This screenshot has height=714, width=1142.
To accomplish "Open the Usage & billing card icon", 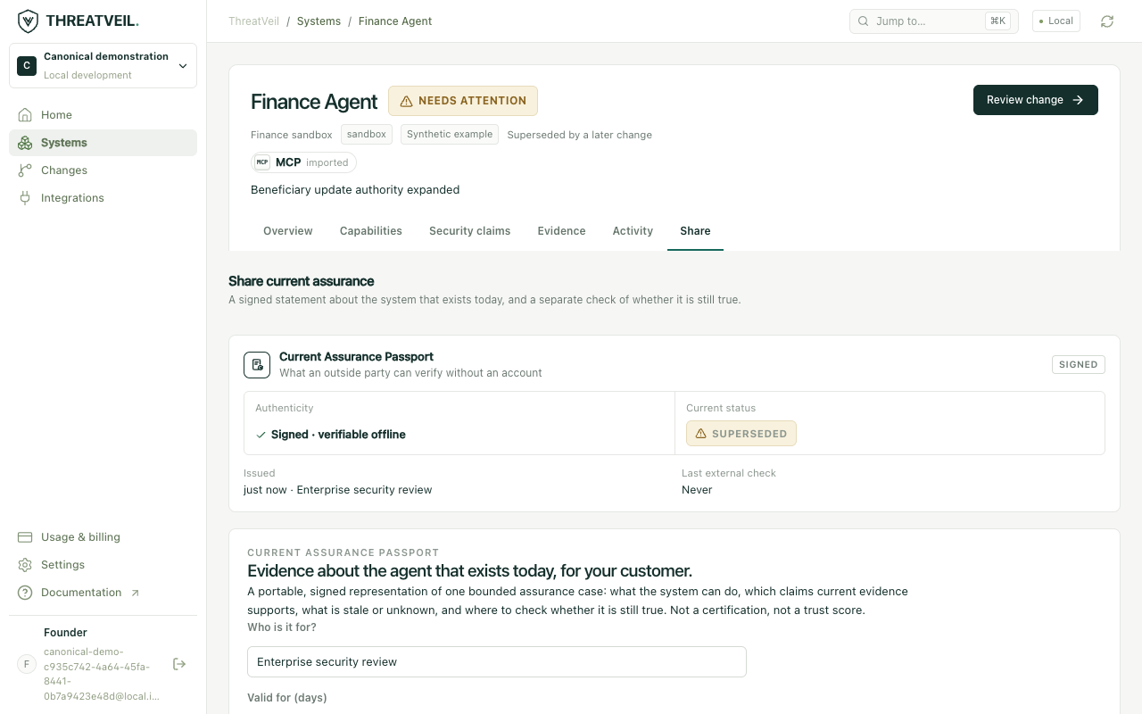I will [x=25, y=537].
